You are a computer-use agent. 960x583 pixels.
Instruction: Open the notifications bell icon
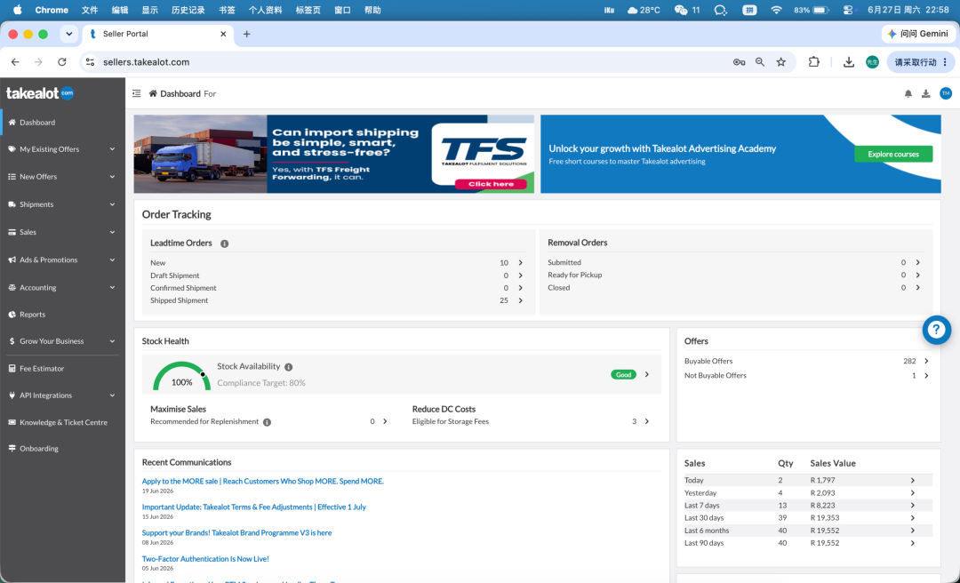[x=908, y=93]
